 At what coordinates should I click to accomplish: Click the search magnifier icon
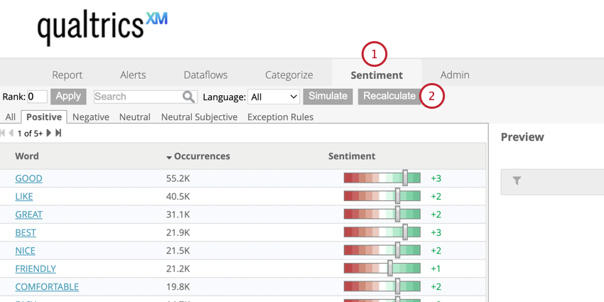pos(189,97)
